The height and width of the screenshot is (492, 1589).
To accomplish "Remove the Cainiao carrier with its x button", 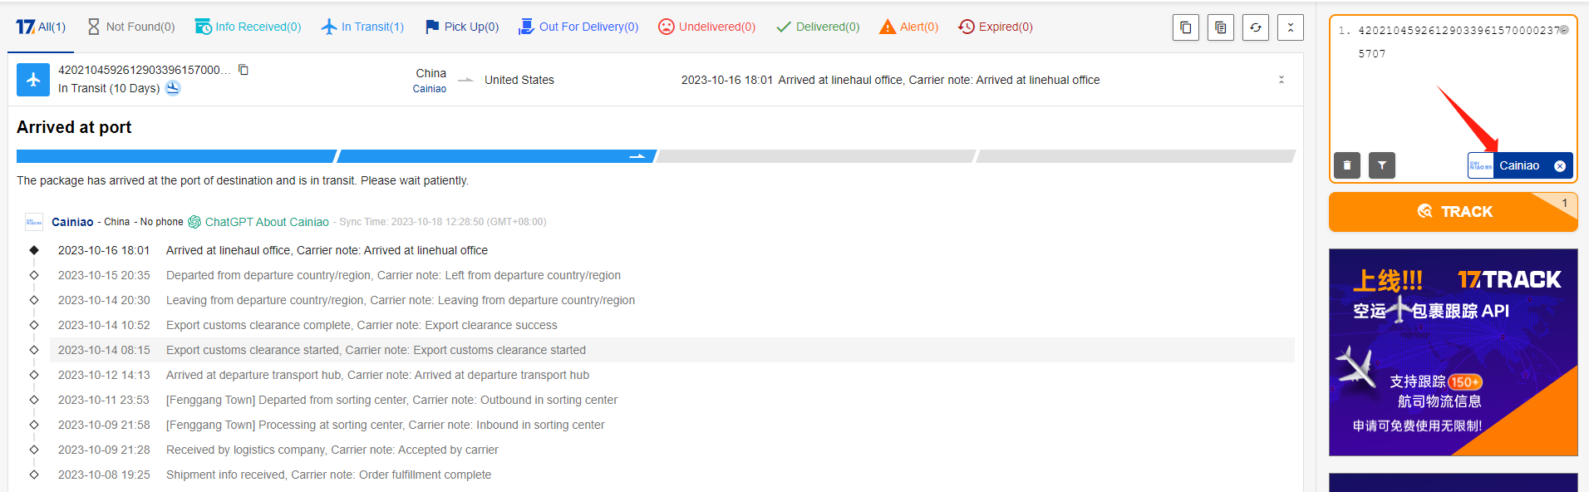I will point(1560,166).
